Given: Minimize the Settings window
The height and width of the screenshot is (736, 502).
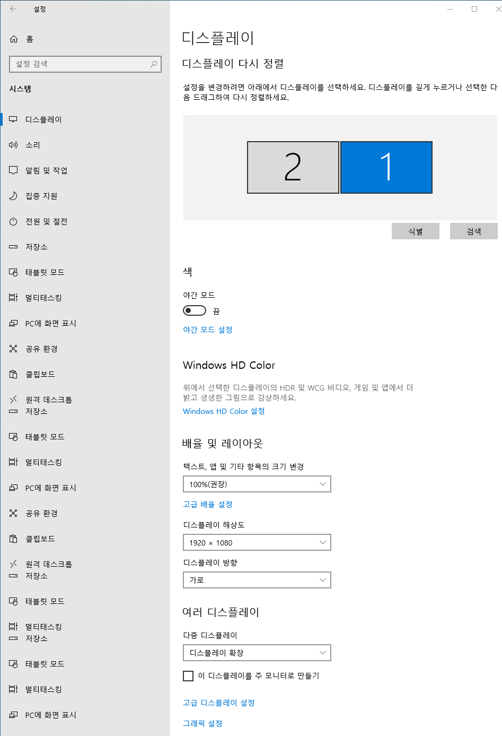Looking at the screenshot, I should 450,9.
